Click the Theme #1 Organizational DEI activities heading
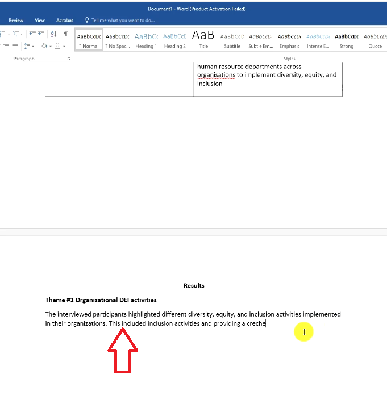Screen dimensions: 387x403 (x=101, y=300)
